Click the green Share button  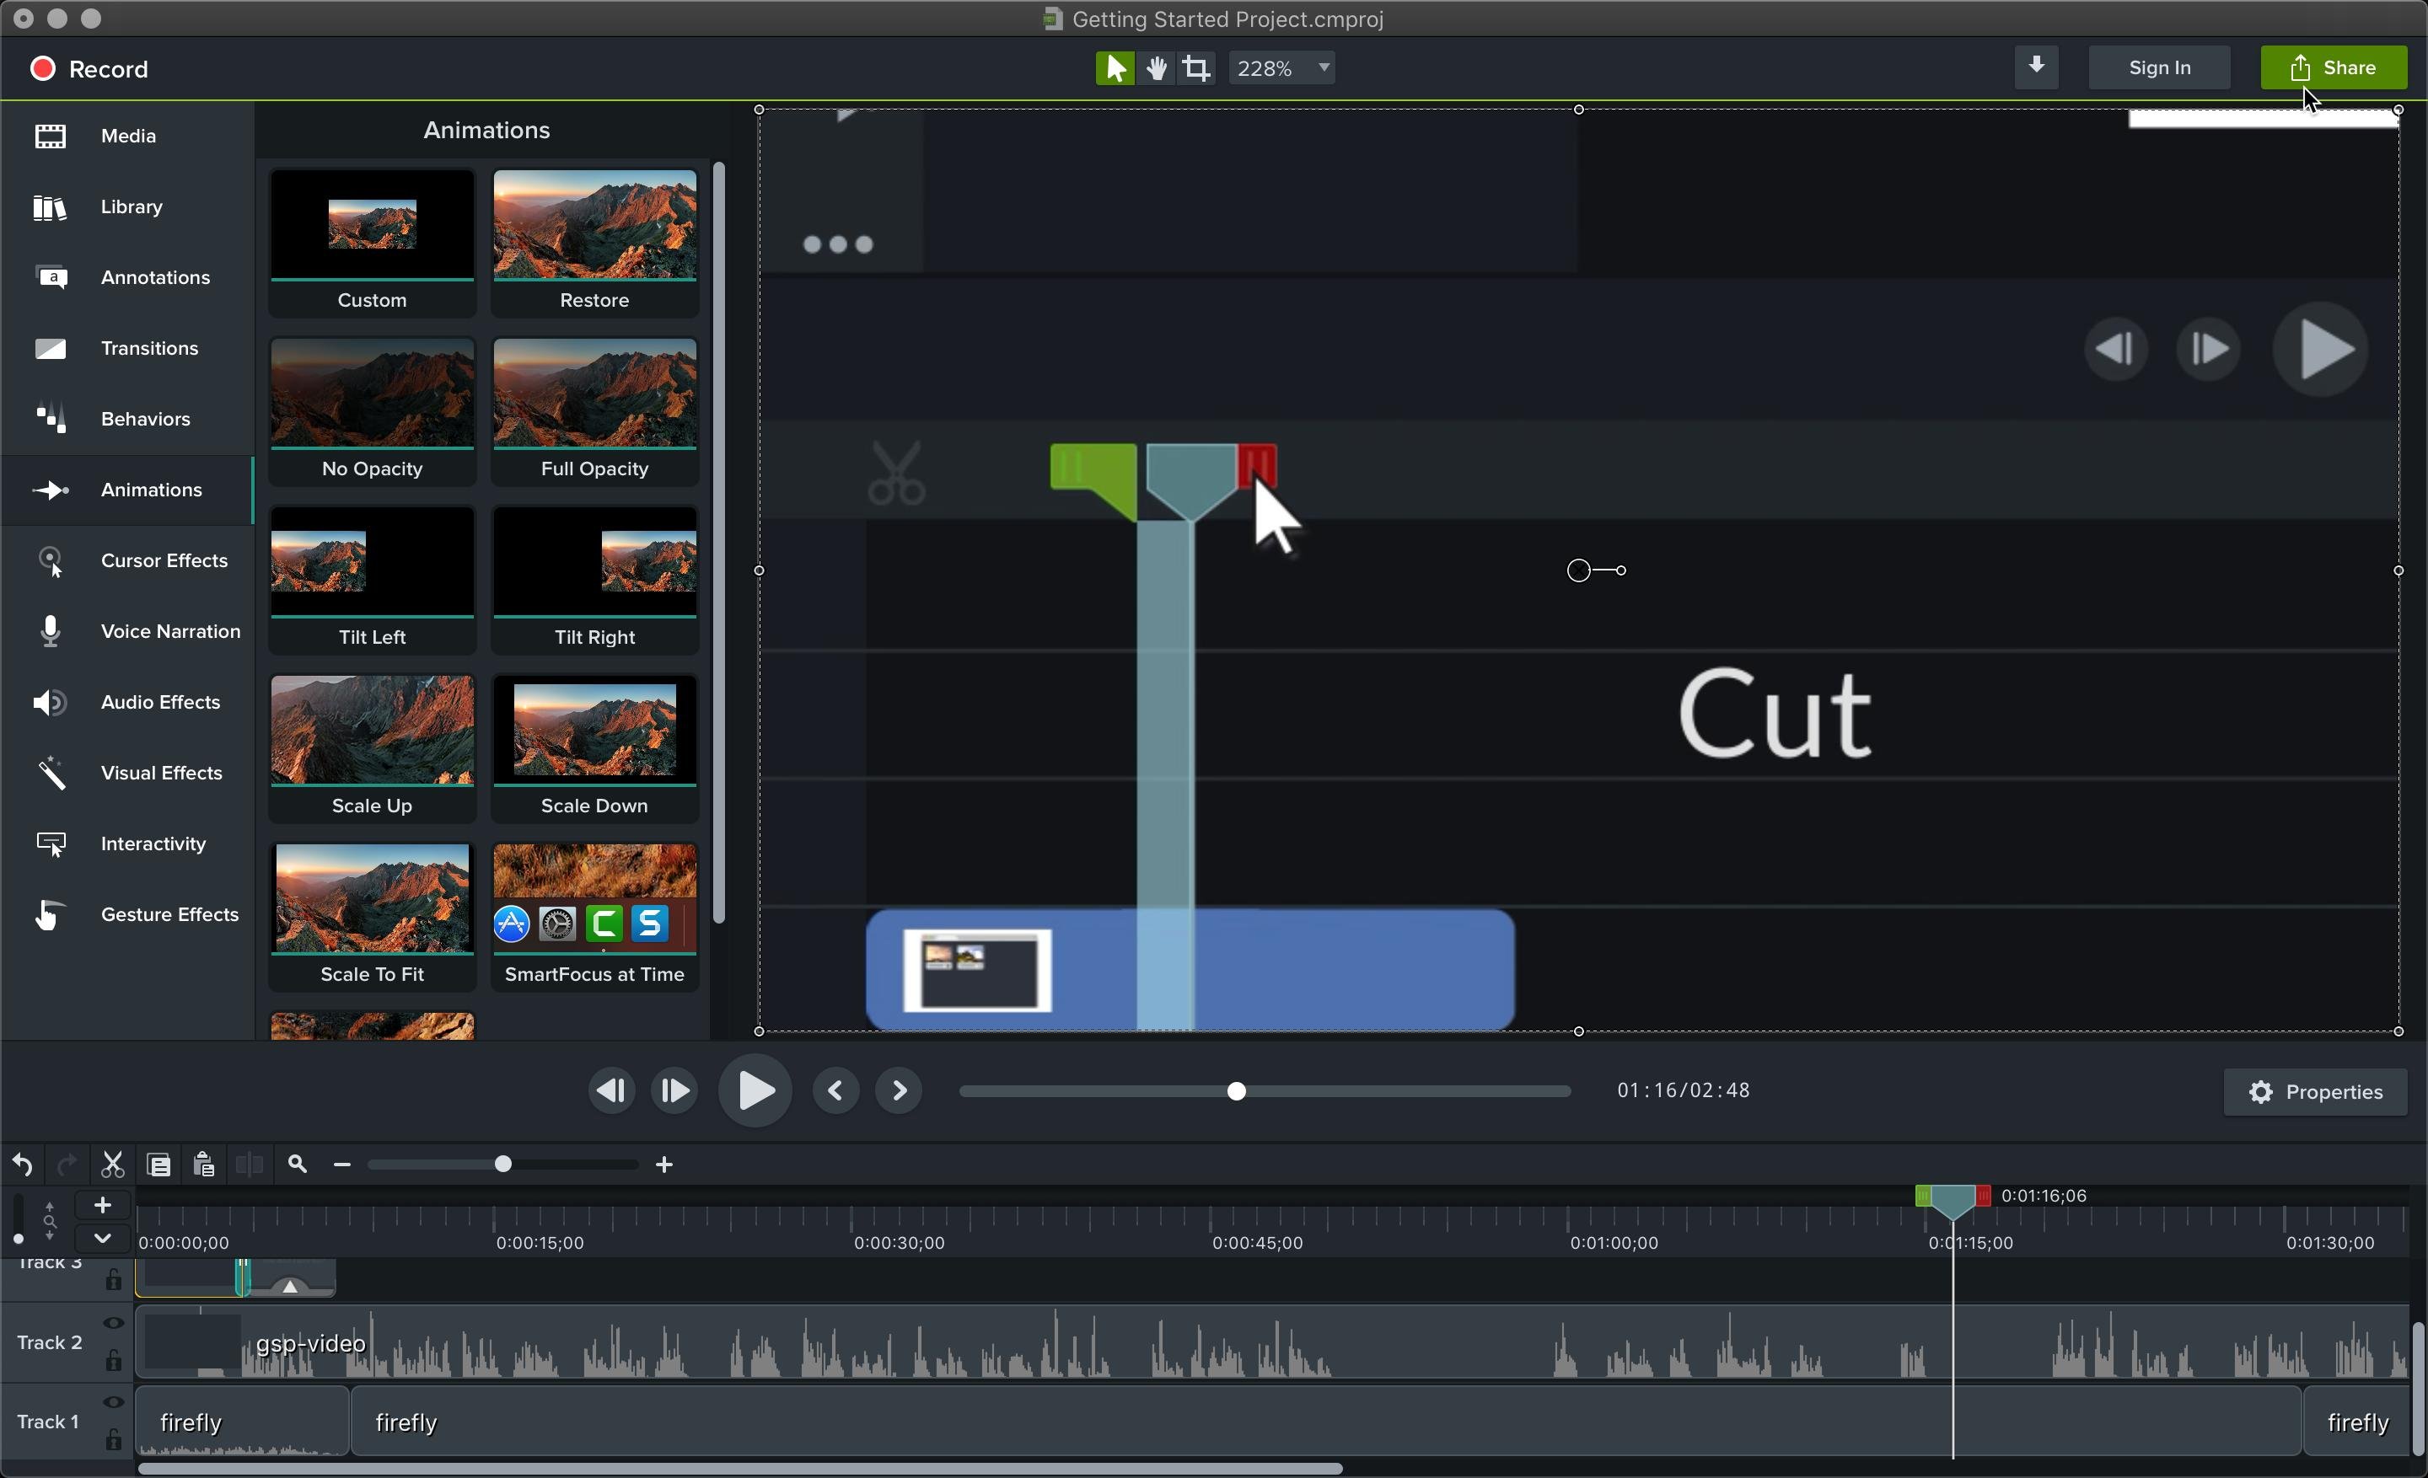click(x=2333, y=68)
